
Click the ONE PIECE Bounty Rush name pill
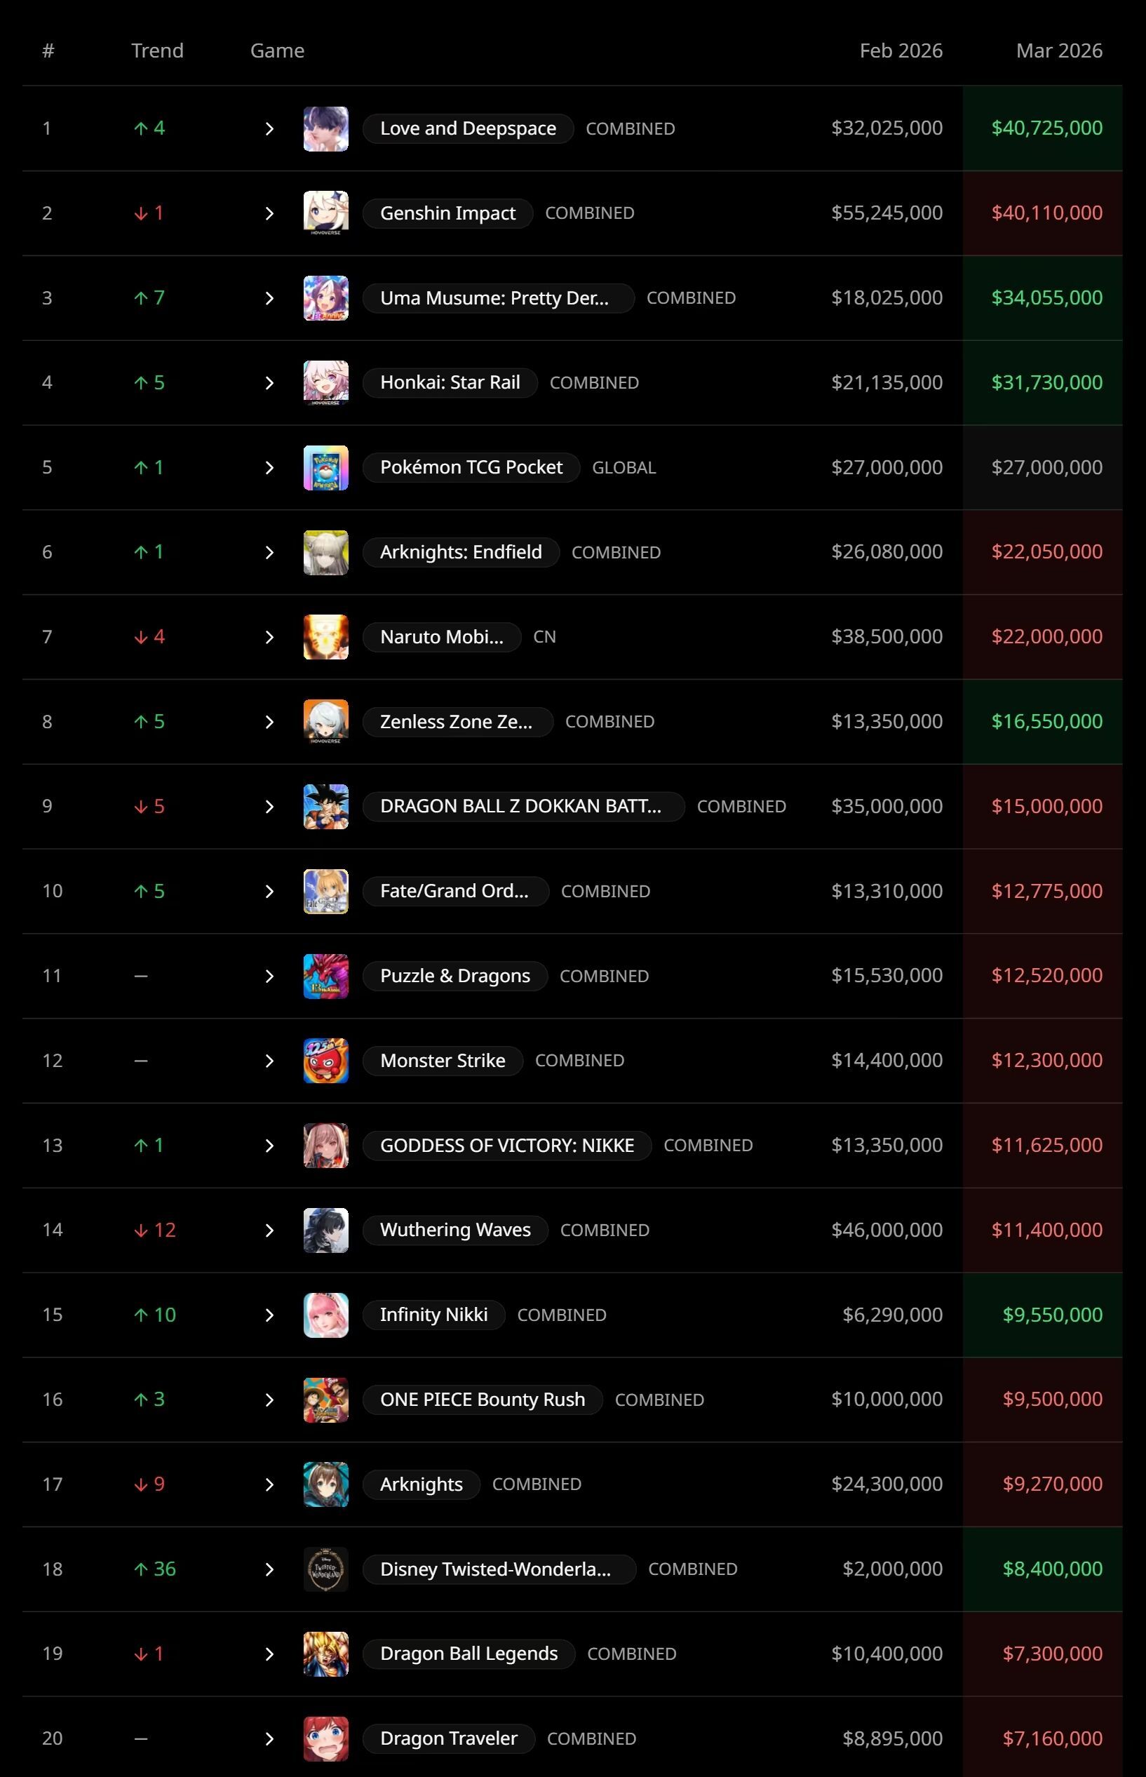[x=483, y=1400]
